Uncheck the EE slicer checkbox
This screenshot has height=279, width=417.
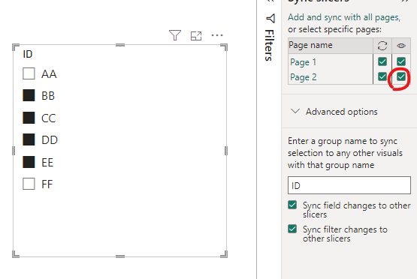tap(29, 162)
